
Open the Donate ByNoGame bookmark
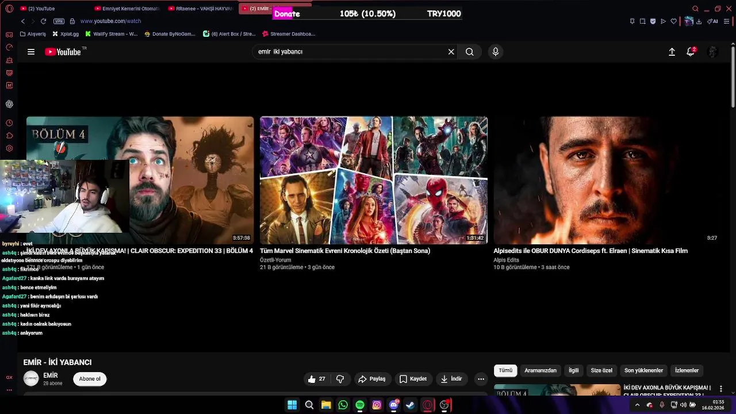click(170, 34)
